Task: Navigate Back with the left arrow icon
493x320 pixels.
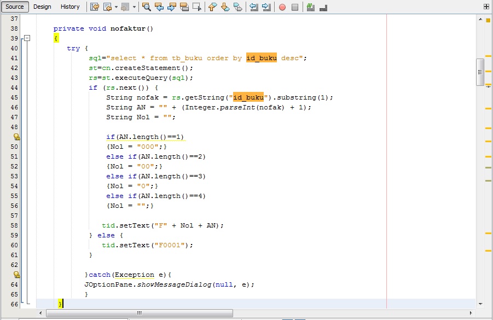Action: (x=107, y=7)
